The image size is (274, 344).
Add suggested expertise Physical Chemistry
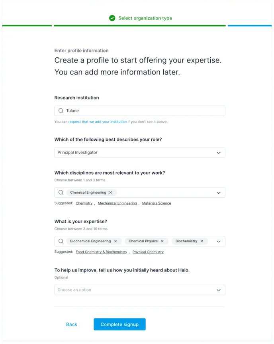coord(148,252)
